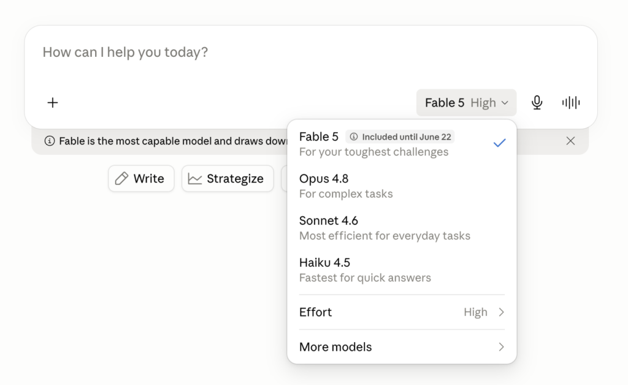Expand the More models submenu

pyautogui.click(x=402, y=346)
